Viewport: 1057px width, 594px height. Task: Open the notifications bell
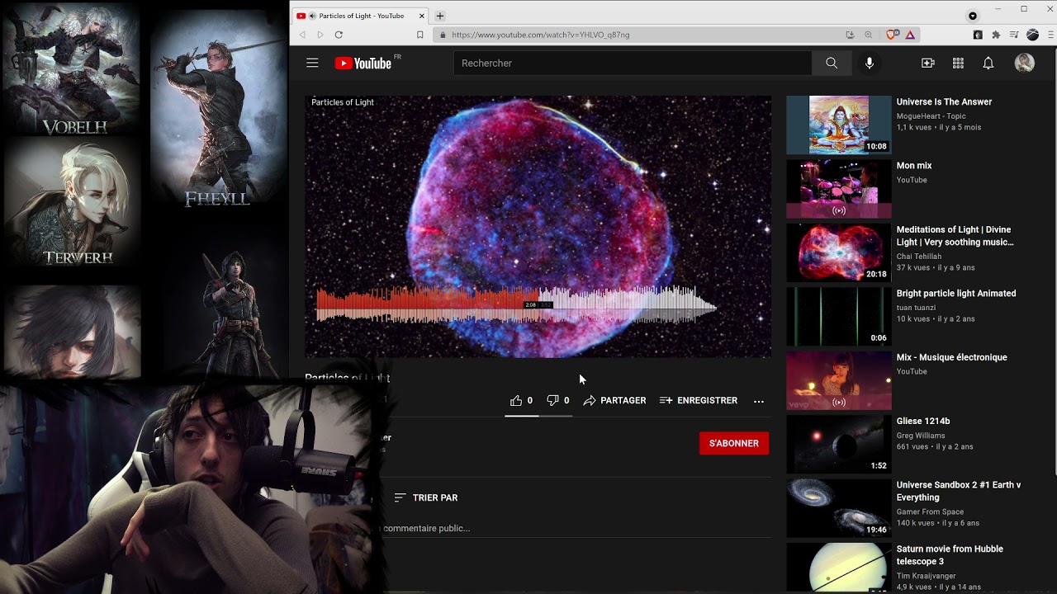coord(988,63)
